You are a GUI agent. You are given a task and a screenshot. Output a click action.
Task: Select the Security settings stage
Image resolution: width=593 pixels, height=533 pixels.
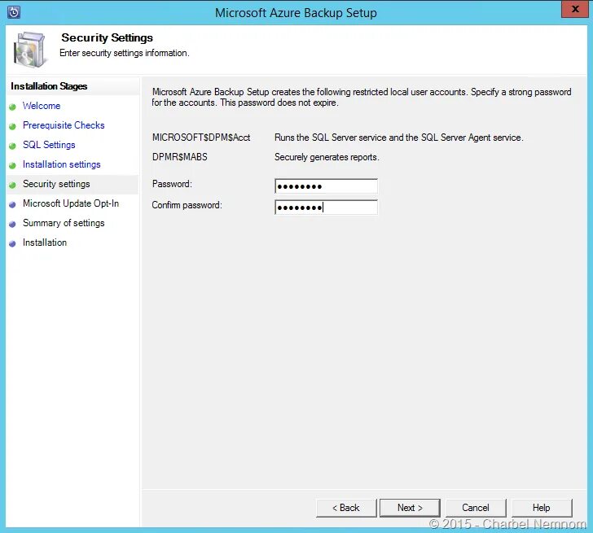pyautogui.click(x=56, y=184)
